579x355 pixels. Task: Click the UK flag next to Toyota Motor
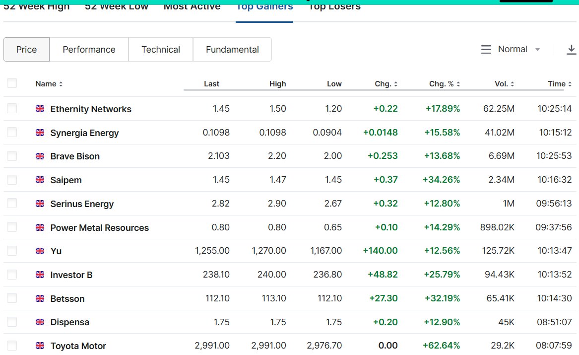(x=40, y=346)
